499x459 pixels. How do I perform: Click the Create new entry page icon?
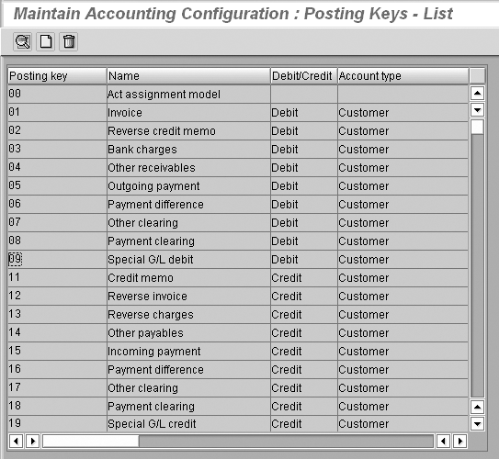46,41
